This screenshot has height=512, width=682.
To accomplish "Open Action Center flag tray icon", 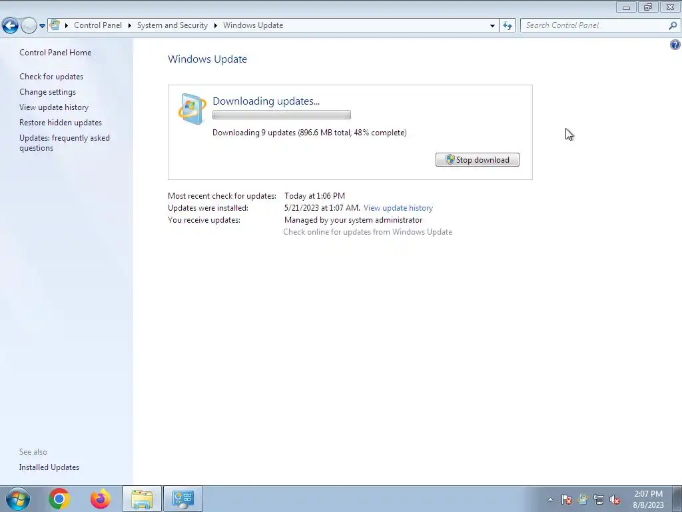I will click(566, 499).
